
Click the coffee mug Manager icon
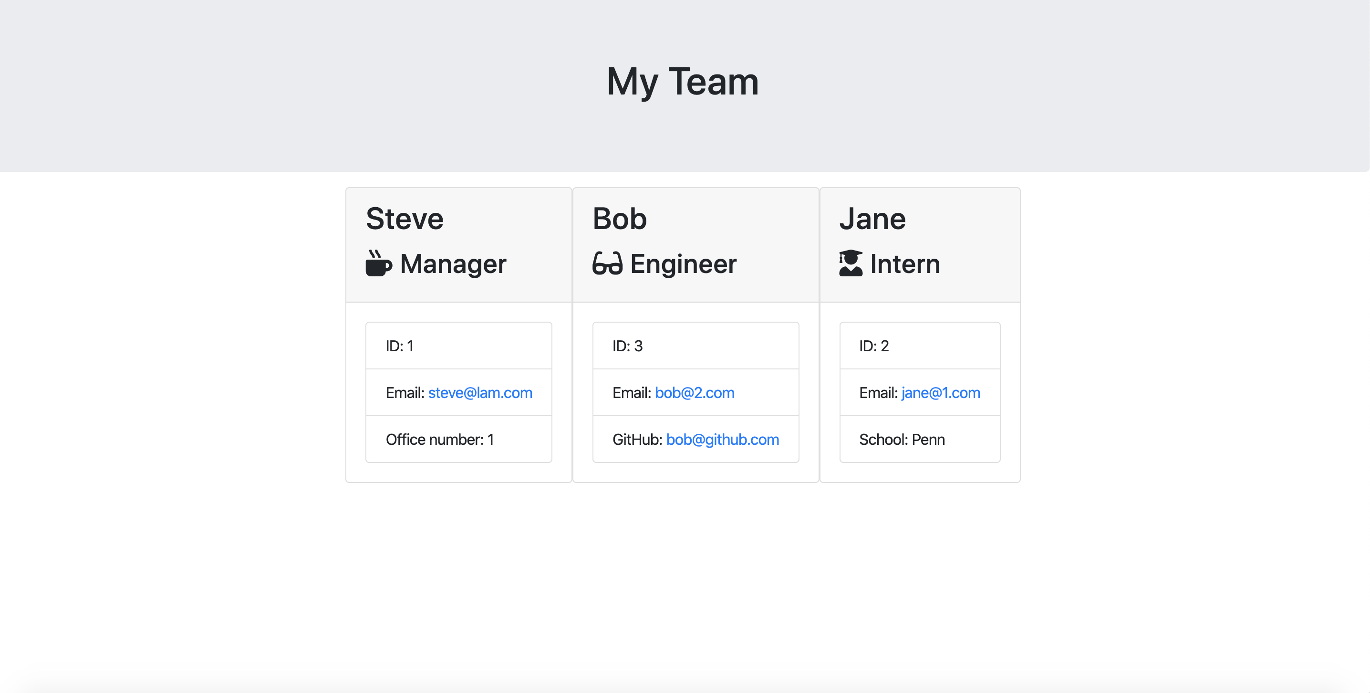click(x=379, y=263)
